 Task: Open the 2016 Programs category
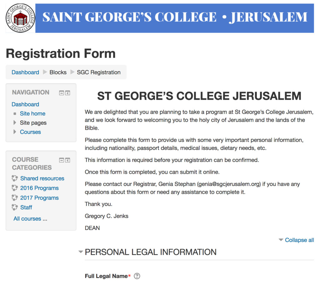pos(39,188)
